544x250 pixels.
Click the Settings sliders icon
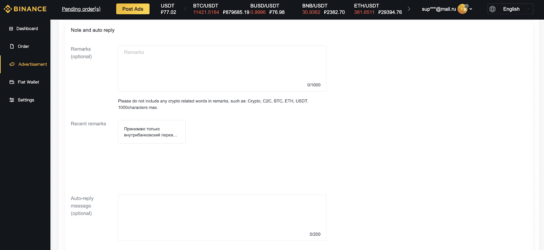pyautogui.click(x=12, y=100)
